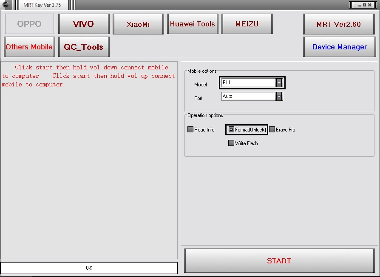Click the MRT Ver2.60 button

[339, 24]
